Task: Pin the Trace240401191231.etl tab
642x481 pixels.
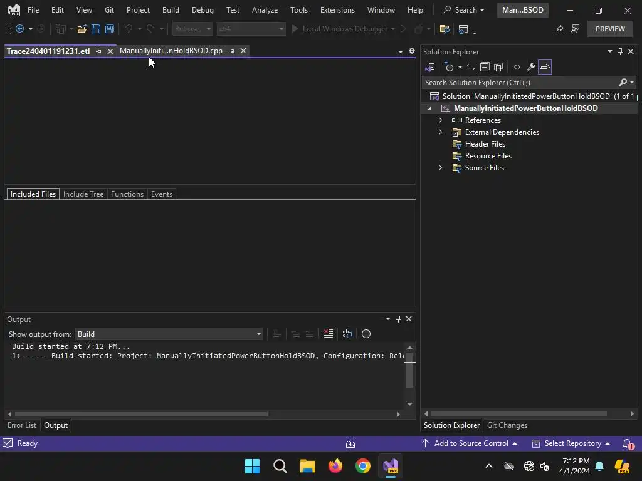Action: [x=98, y=51]
